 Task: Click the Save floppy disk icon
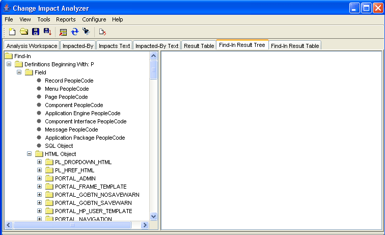[36, 32]
